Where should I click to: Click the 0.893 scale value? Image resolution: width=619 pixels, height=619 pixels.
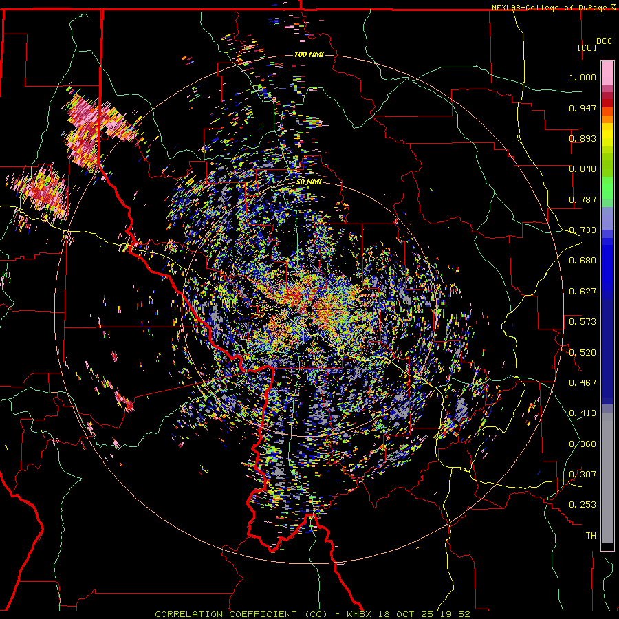(x=583, y=138)
